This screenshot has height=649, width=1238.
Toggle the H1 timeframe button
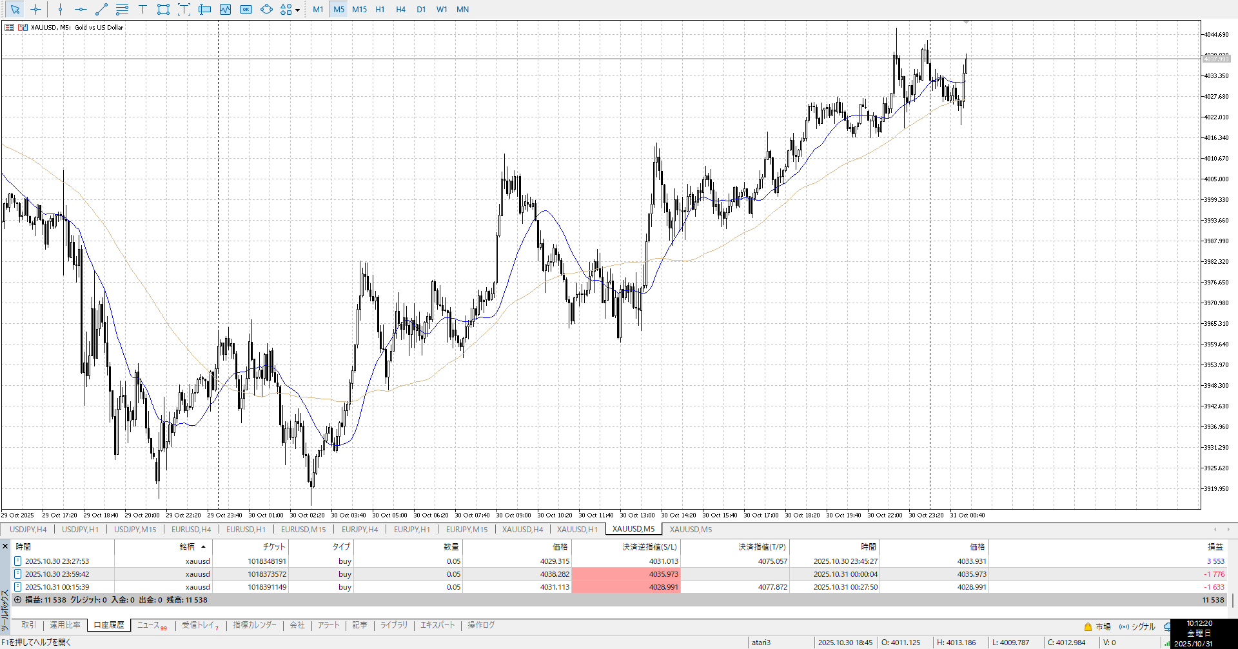coord(380,9)
